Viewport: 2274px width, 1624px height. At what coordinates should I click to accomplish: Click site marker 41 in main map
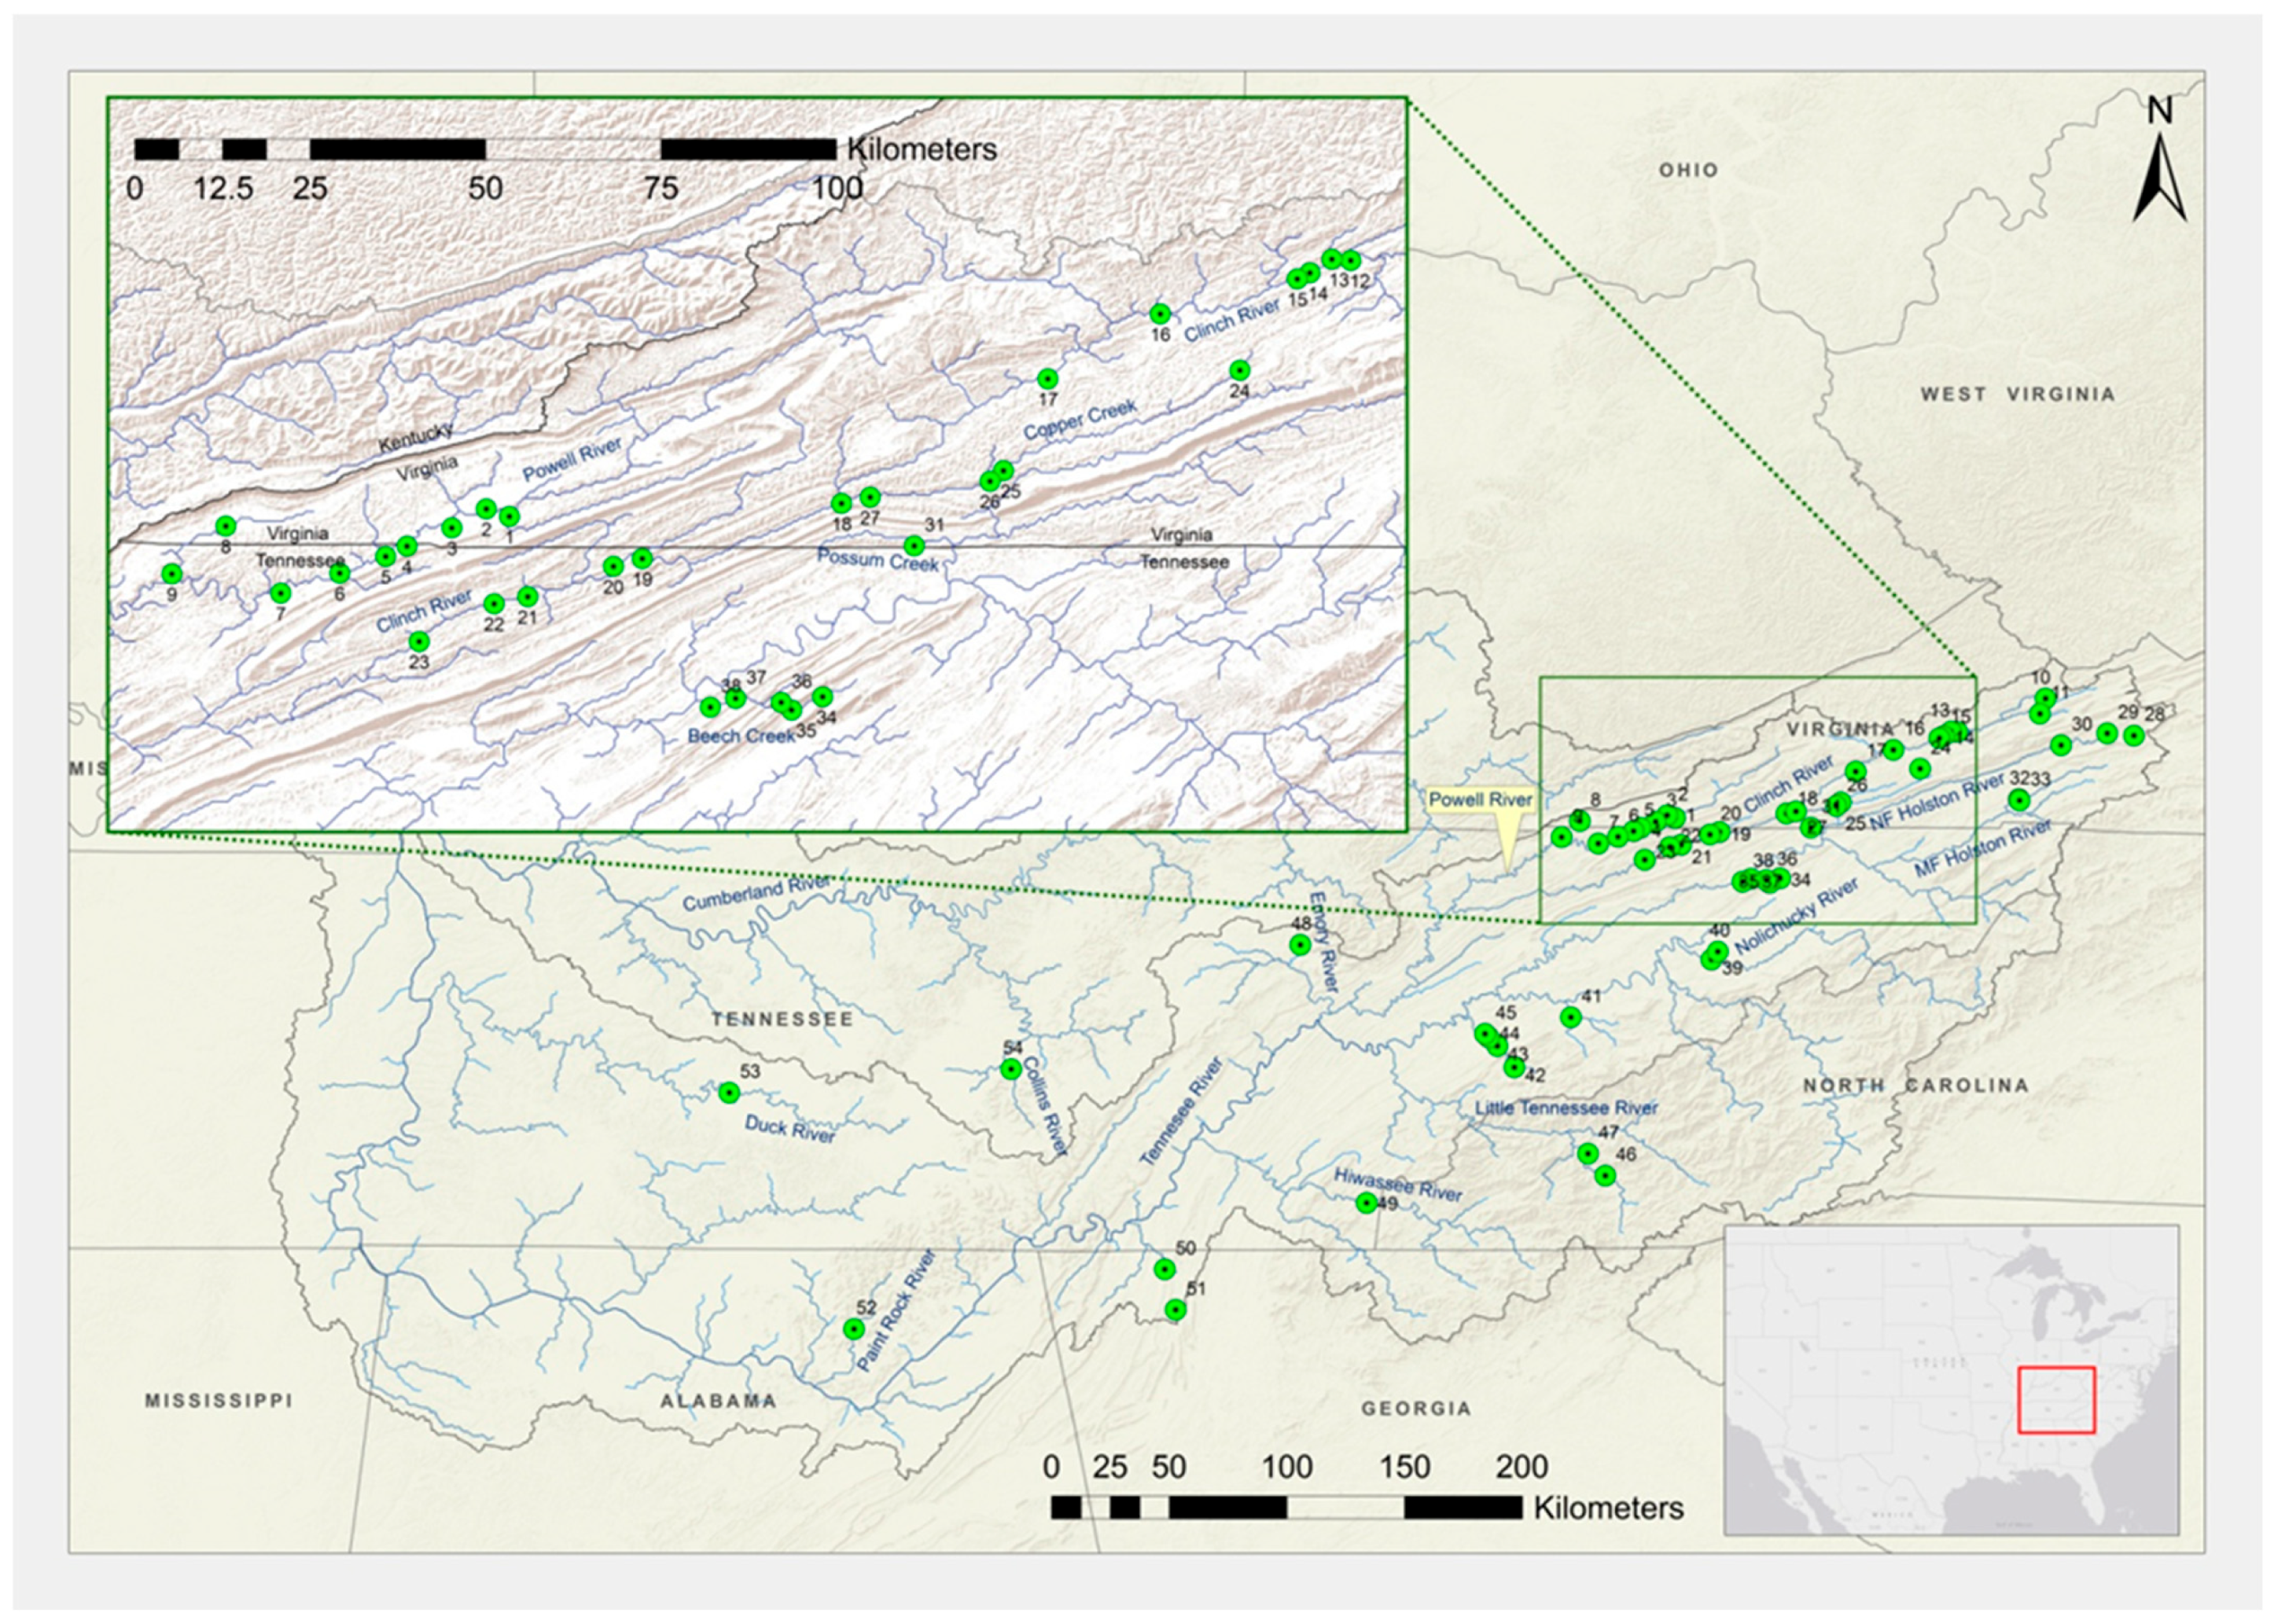click(1571, 1017)
